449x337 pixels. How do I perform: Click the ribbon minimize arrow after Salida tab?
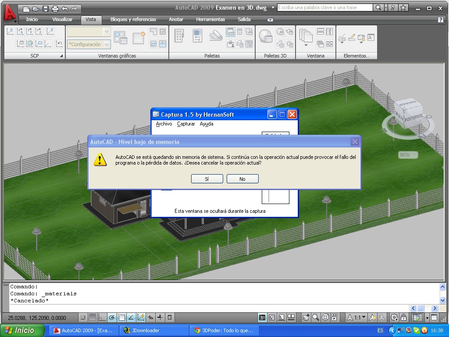[x=270, y=20]
